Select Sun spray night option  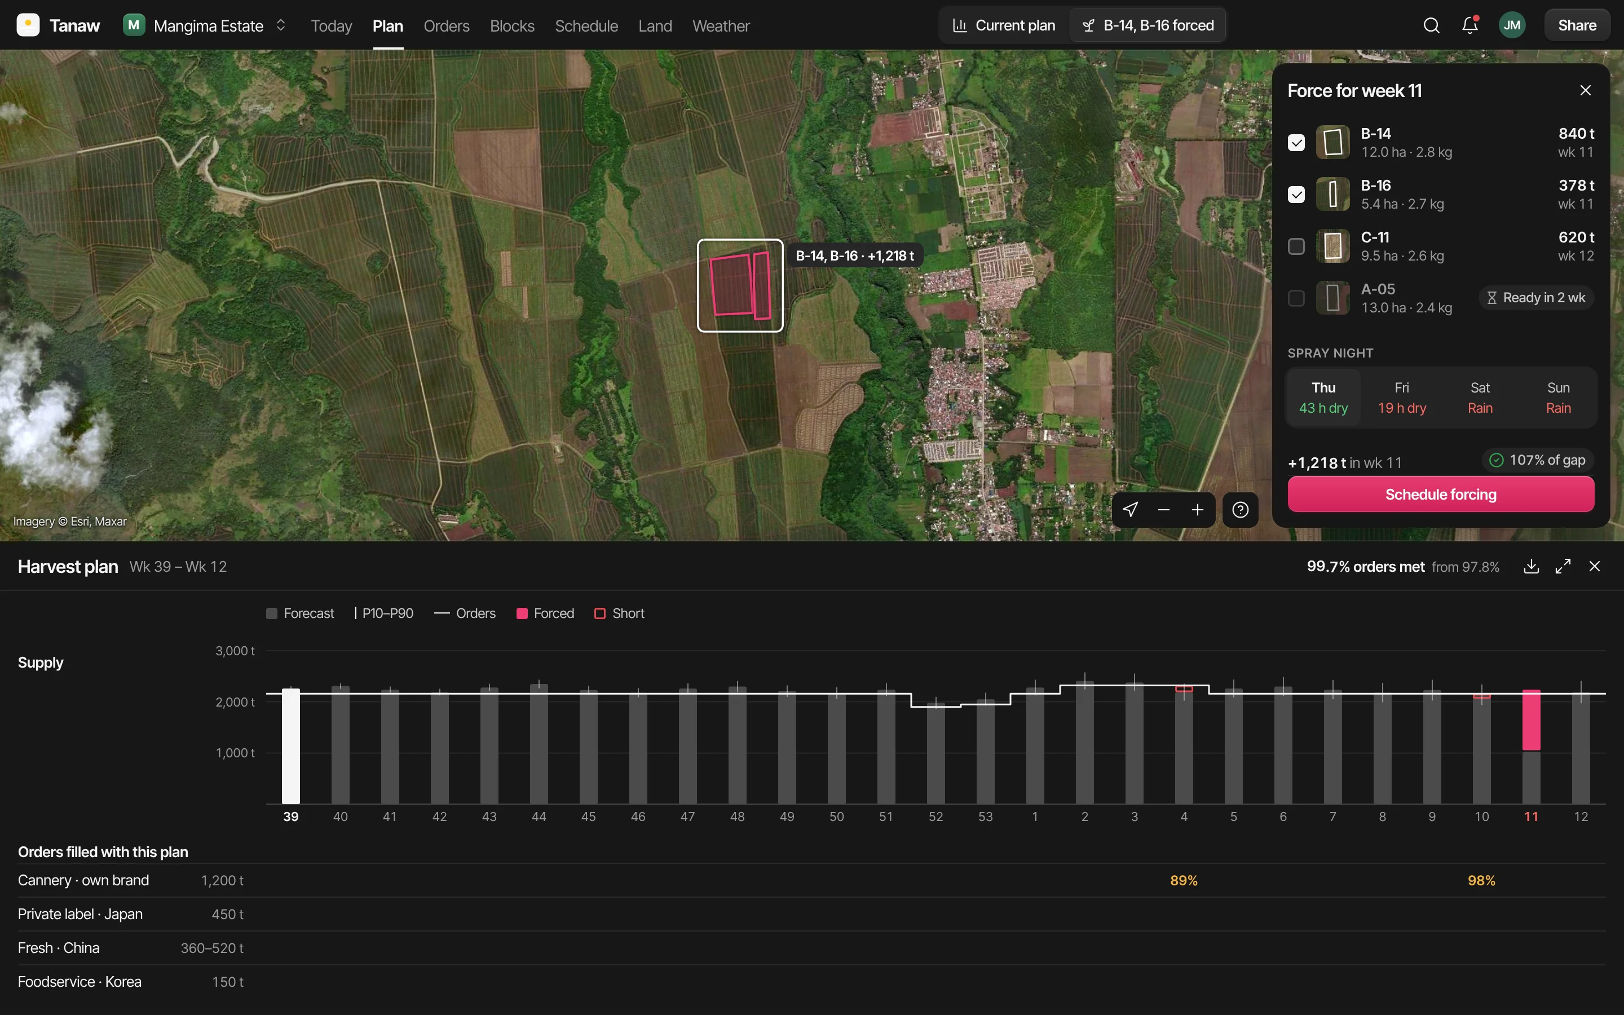tap(1558, 398)
